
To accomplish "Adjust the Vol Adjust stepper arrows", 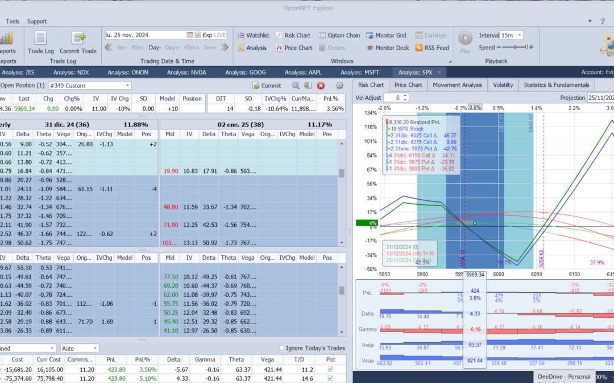I will tap(405, 98).
